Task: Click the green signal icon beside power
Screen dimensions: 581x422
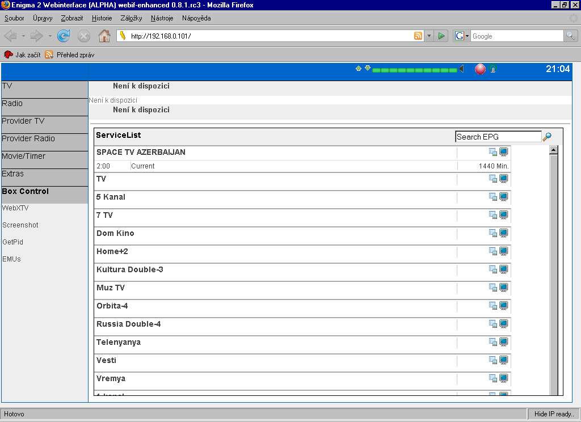Action: click(493, 69)
